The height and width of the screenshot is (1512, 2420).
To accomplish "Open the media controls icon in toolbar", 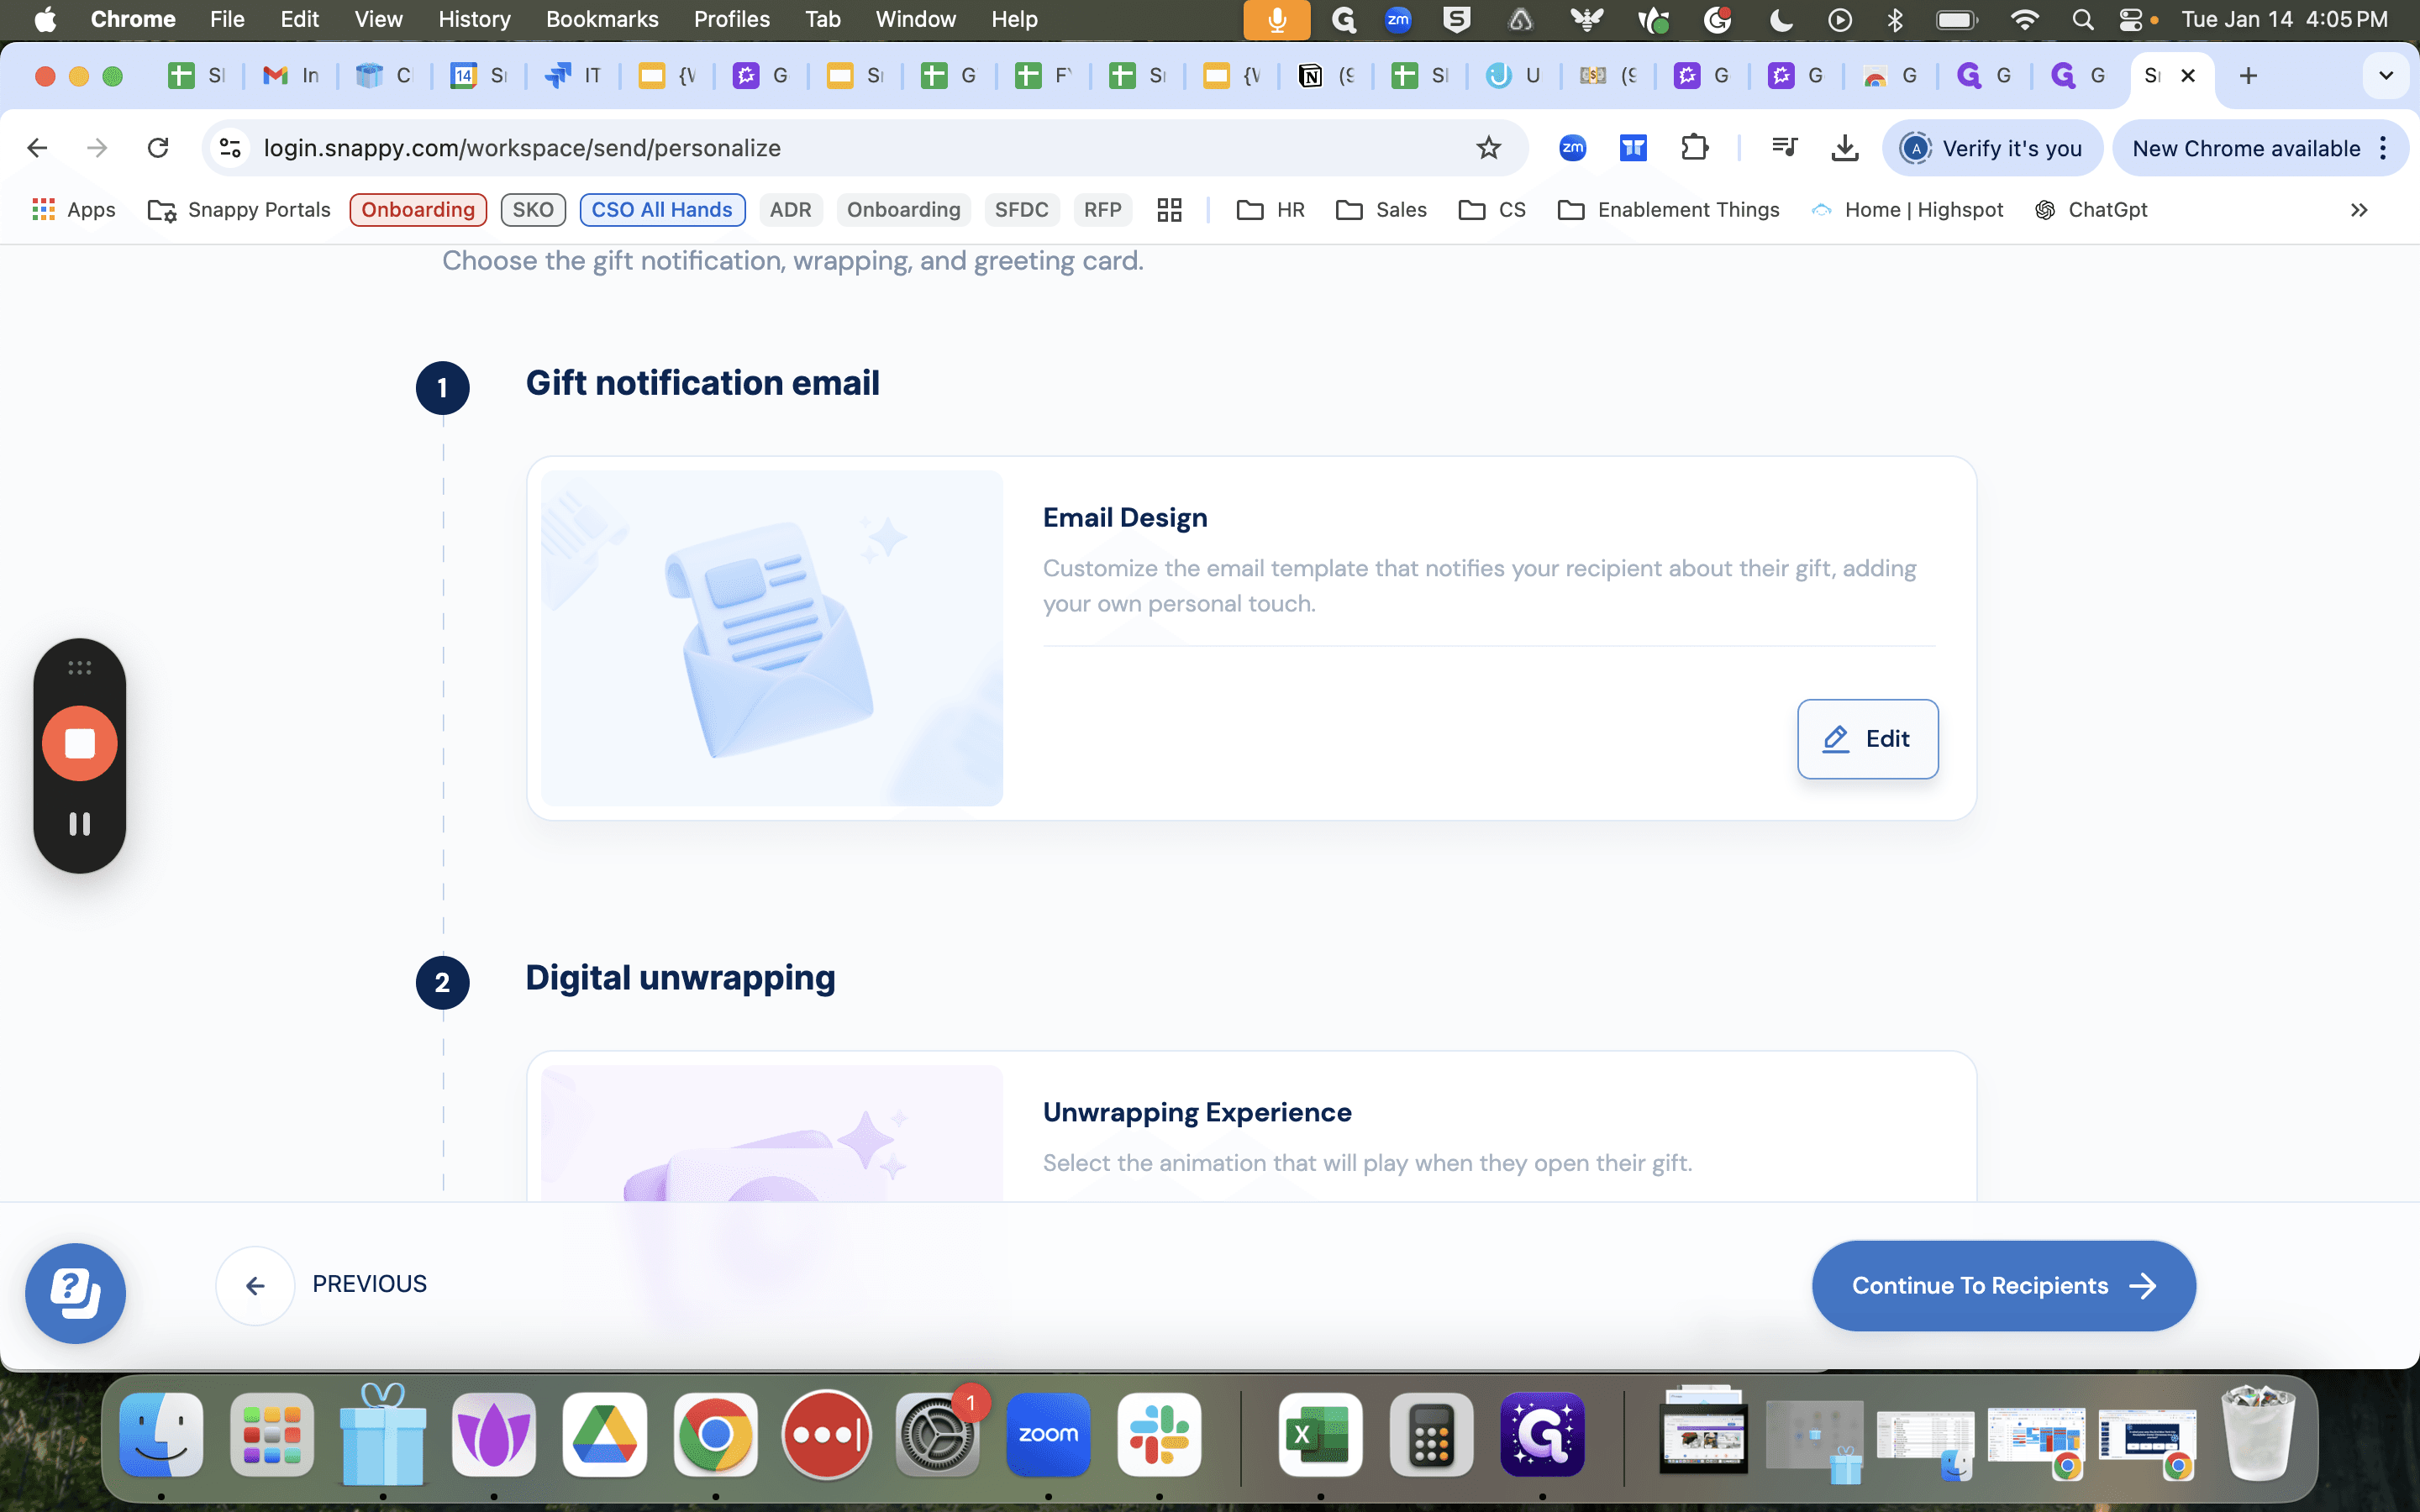I will coord(1785,148).
